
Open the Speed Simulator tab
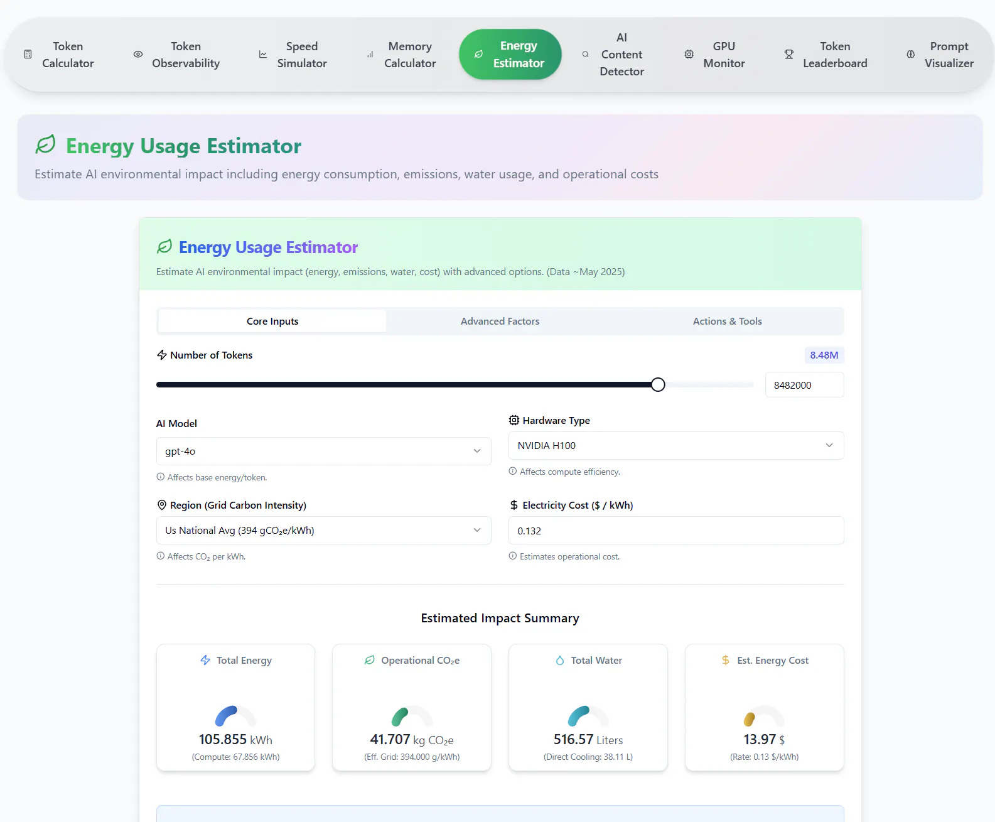[293, 55]
